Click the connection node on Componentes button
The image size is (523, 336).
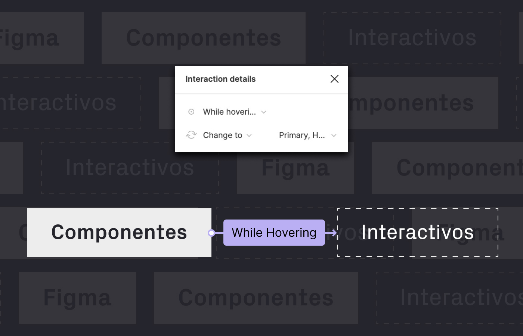(x=211, y=233)
